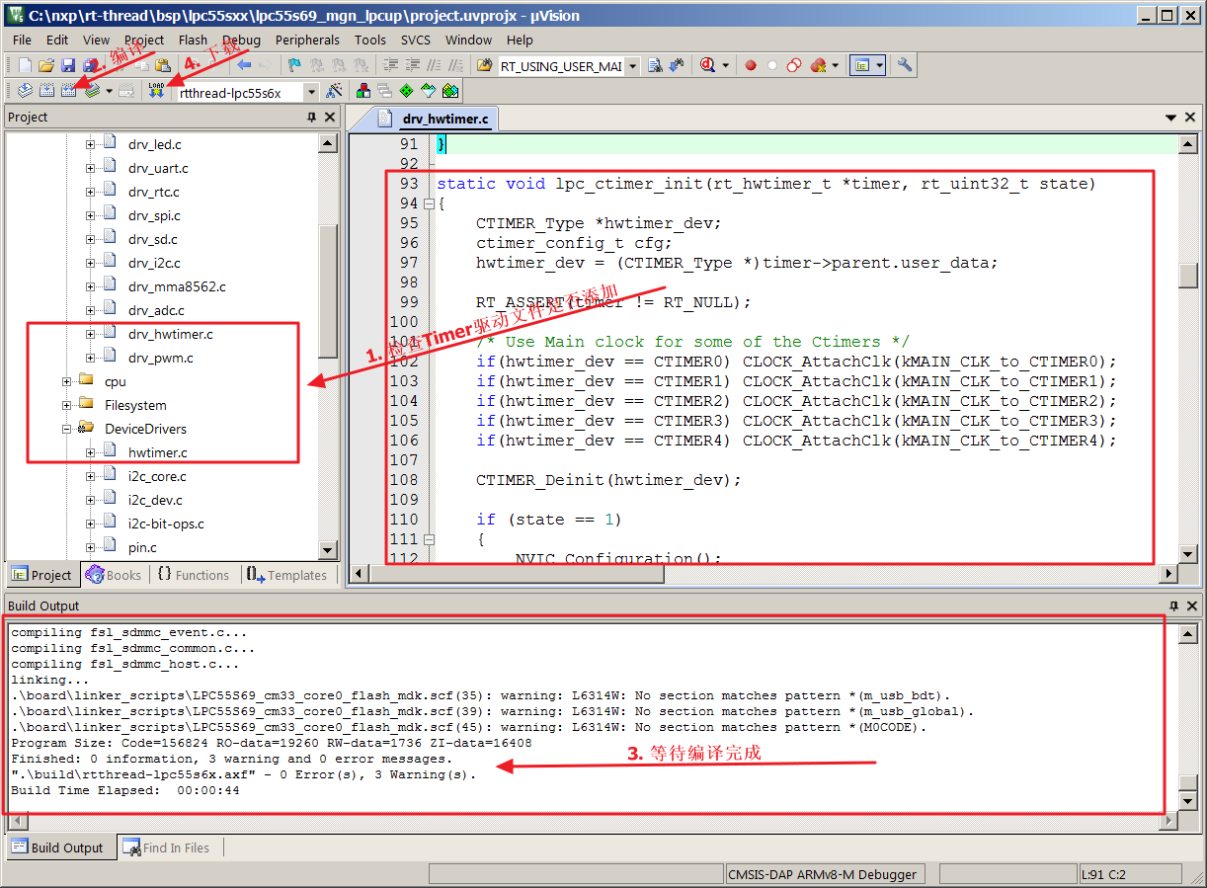Click the Build target icon

pyautogui.click(x=46, y=92)
